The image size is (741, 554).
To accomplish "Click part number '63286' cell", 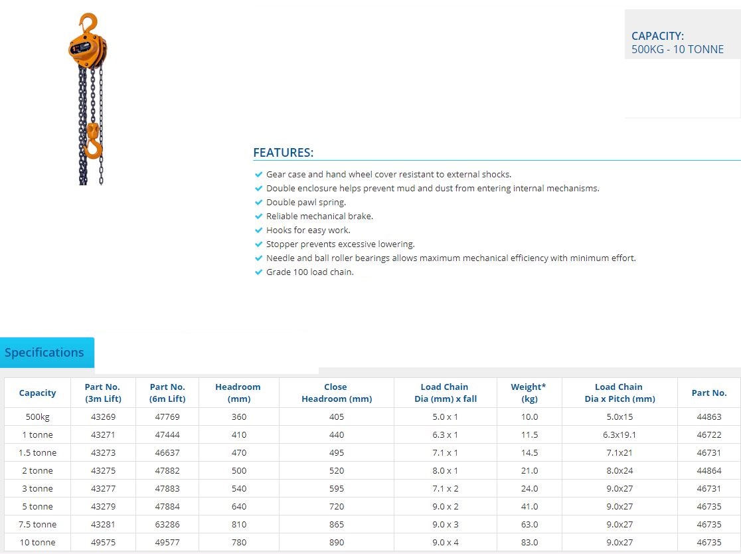I will click(x=167, y=525).
